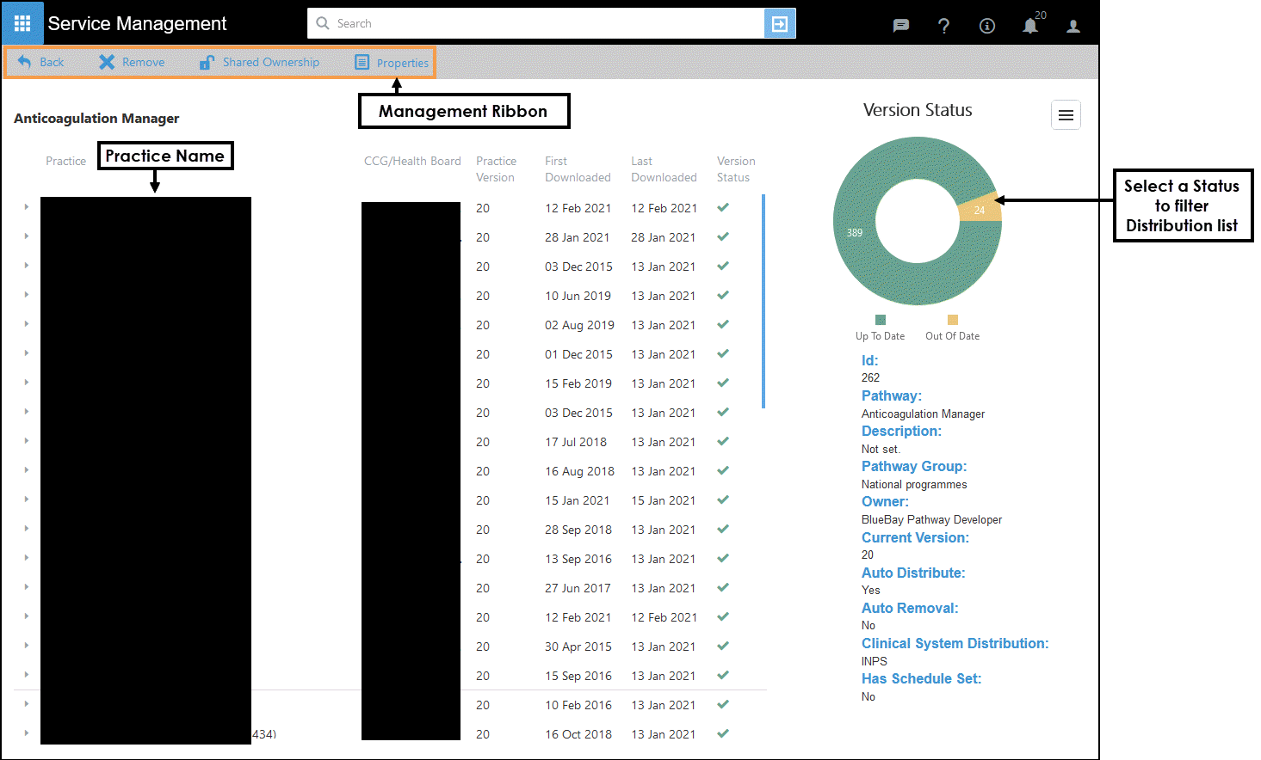Open the Version Status chart hamburger menu
The height and width of the screenshot is (760, 1261).
[1066, 115]
